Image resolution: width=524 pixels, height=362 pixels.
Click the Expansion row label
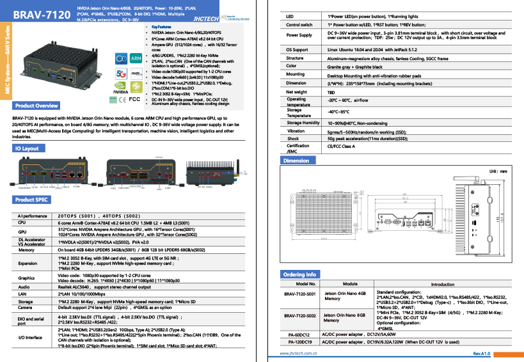tap(28, 263)
